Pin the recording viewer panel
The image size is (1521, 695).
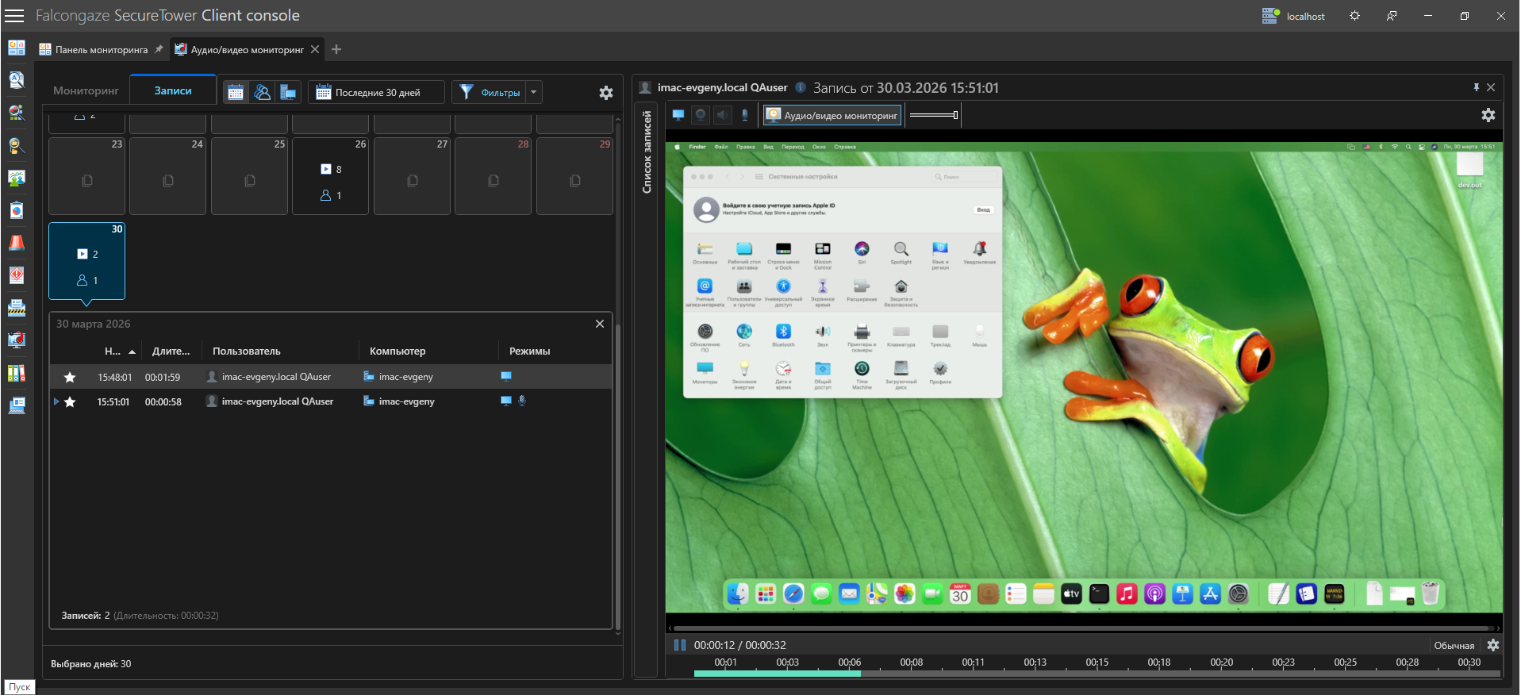pos(1476,87)
